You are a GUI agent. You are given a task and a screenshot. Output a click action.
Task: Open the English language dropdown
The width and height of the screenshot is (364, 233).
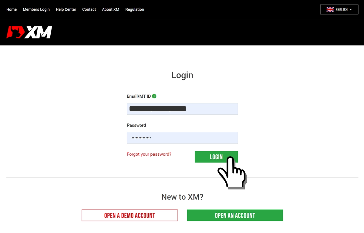click(x=339, y=9)
